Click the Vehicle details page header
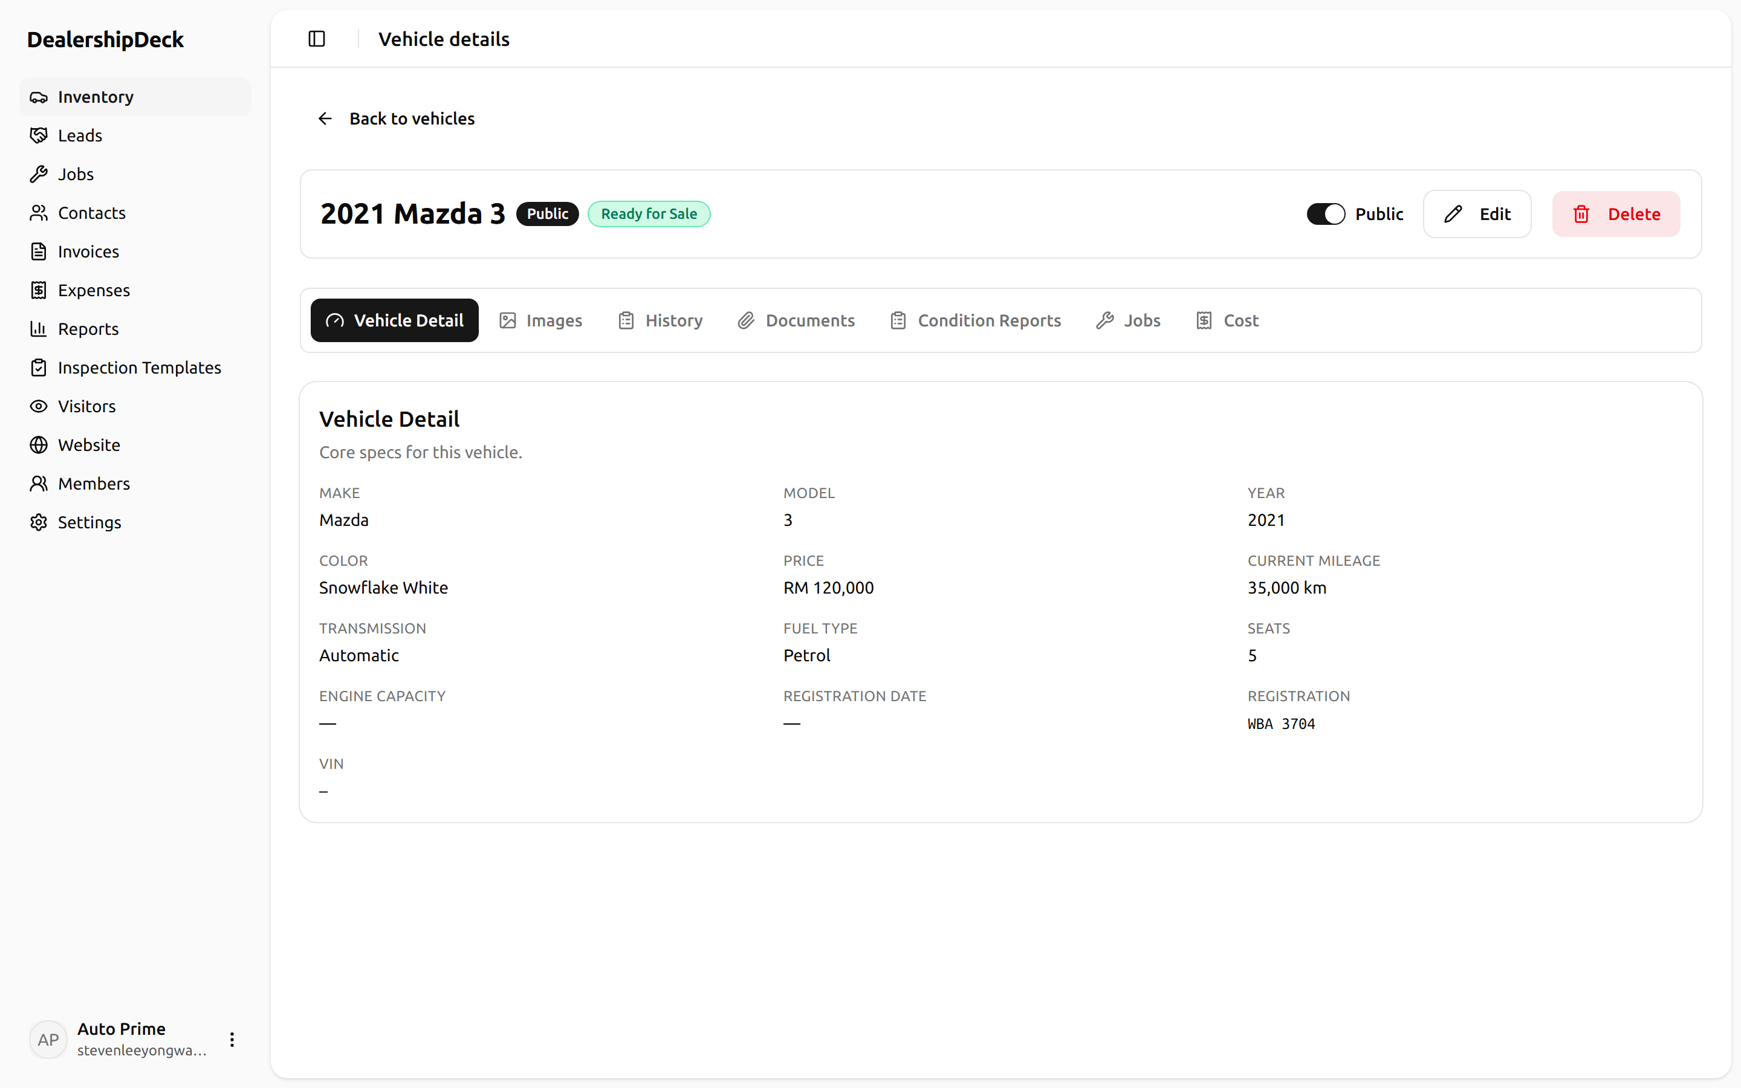 coord(444,39)
